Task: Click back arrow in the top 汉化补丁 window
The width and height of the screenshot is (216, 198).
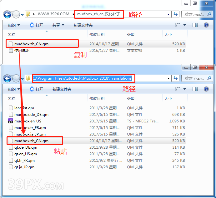Action: pos(7,14)
